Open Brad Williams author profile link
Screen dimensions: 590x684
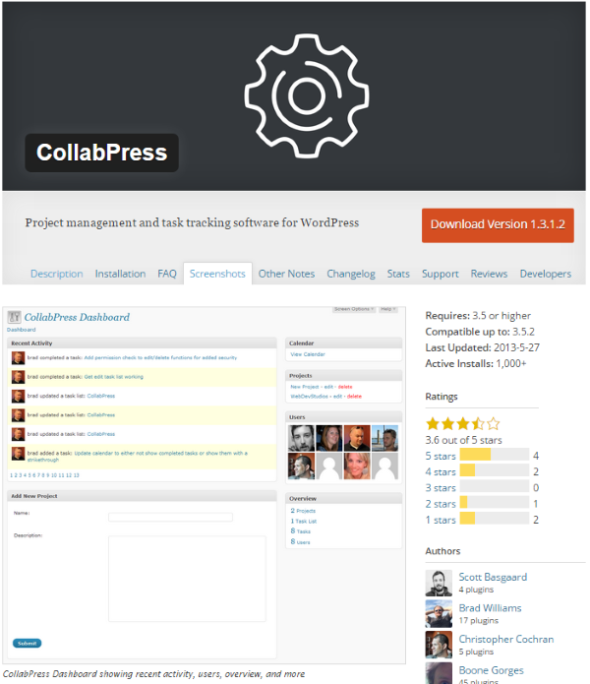click(490, 607)
